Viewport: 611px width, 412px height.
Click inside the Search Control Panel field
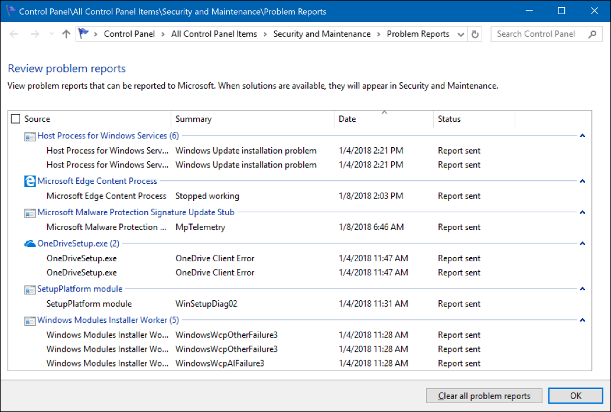538,34
